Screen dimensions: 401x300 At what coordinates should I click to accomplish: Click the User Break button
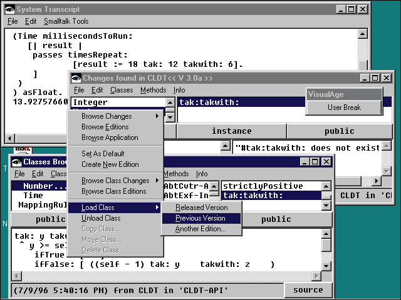tap(343, 107)
